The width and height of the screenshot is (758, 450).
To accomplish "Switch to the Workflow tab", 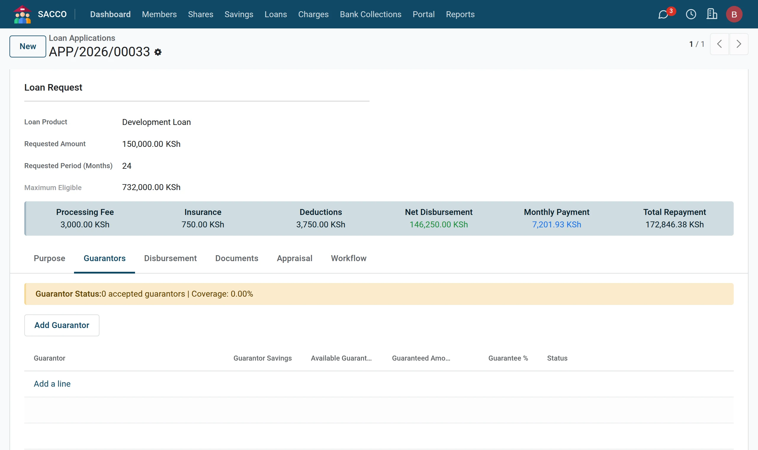I will (x=349, y=258).
